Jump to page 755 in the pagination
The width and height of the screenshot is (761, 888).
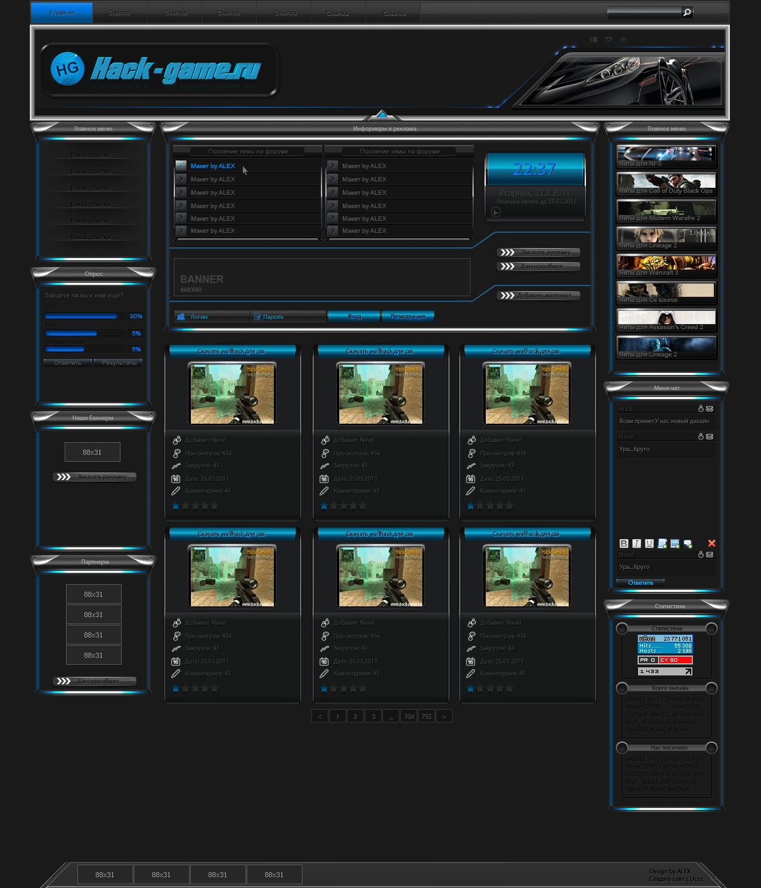426,716
